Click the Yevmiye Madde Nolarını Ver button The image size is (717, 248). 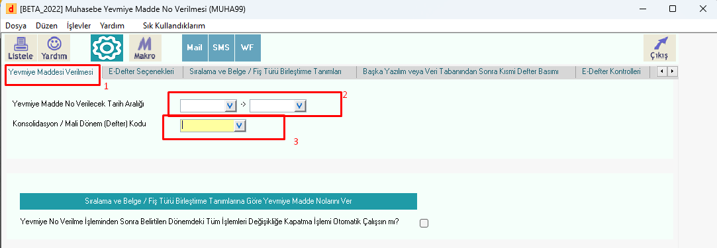(218, 201)
